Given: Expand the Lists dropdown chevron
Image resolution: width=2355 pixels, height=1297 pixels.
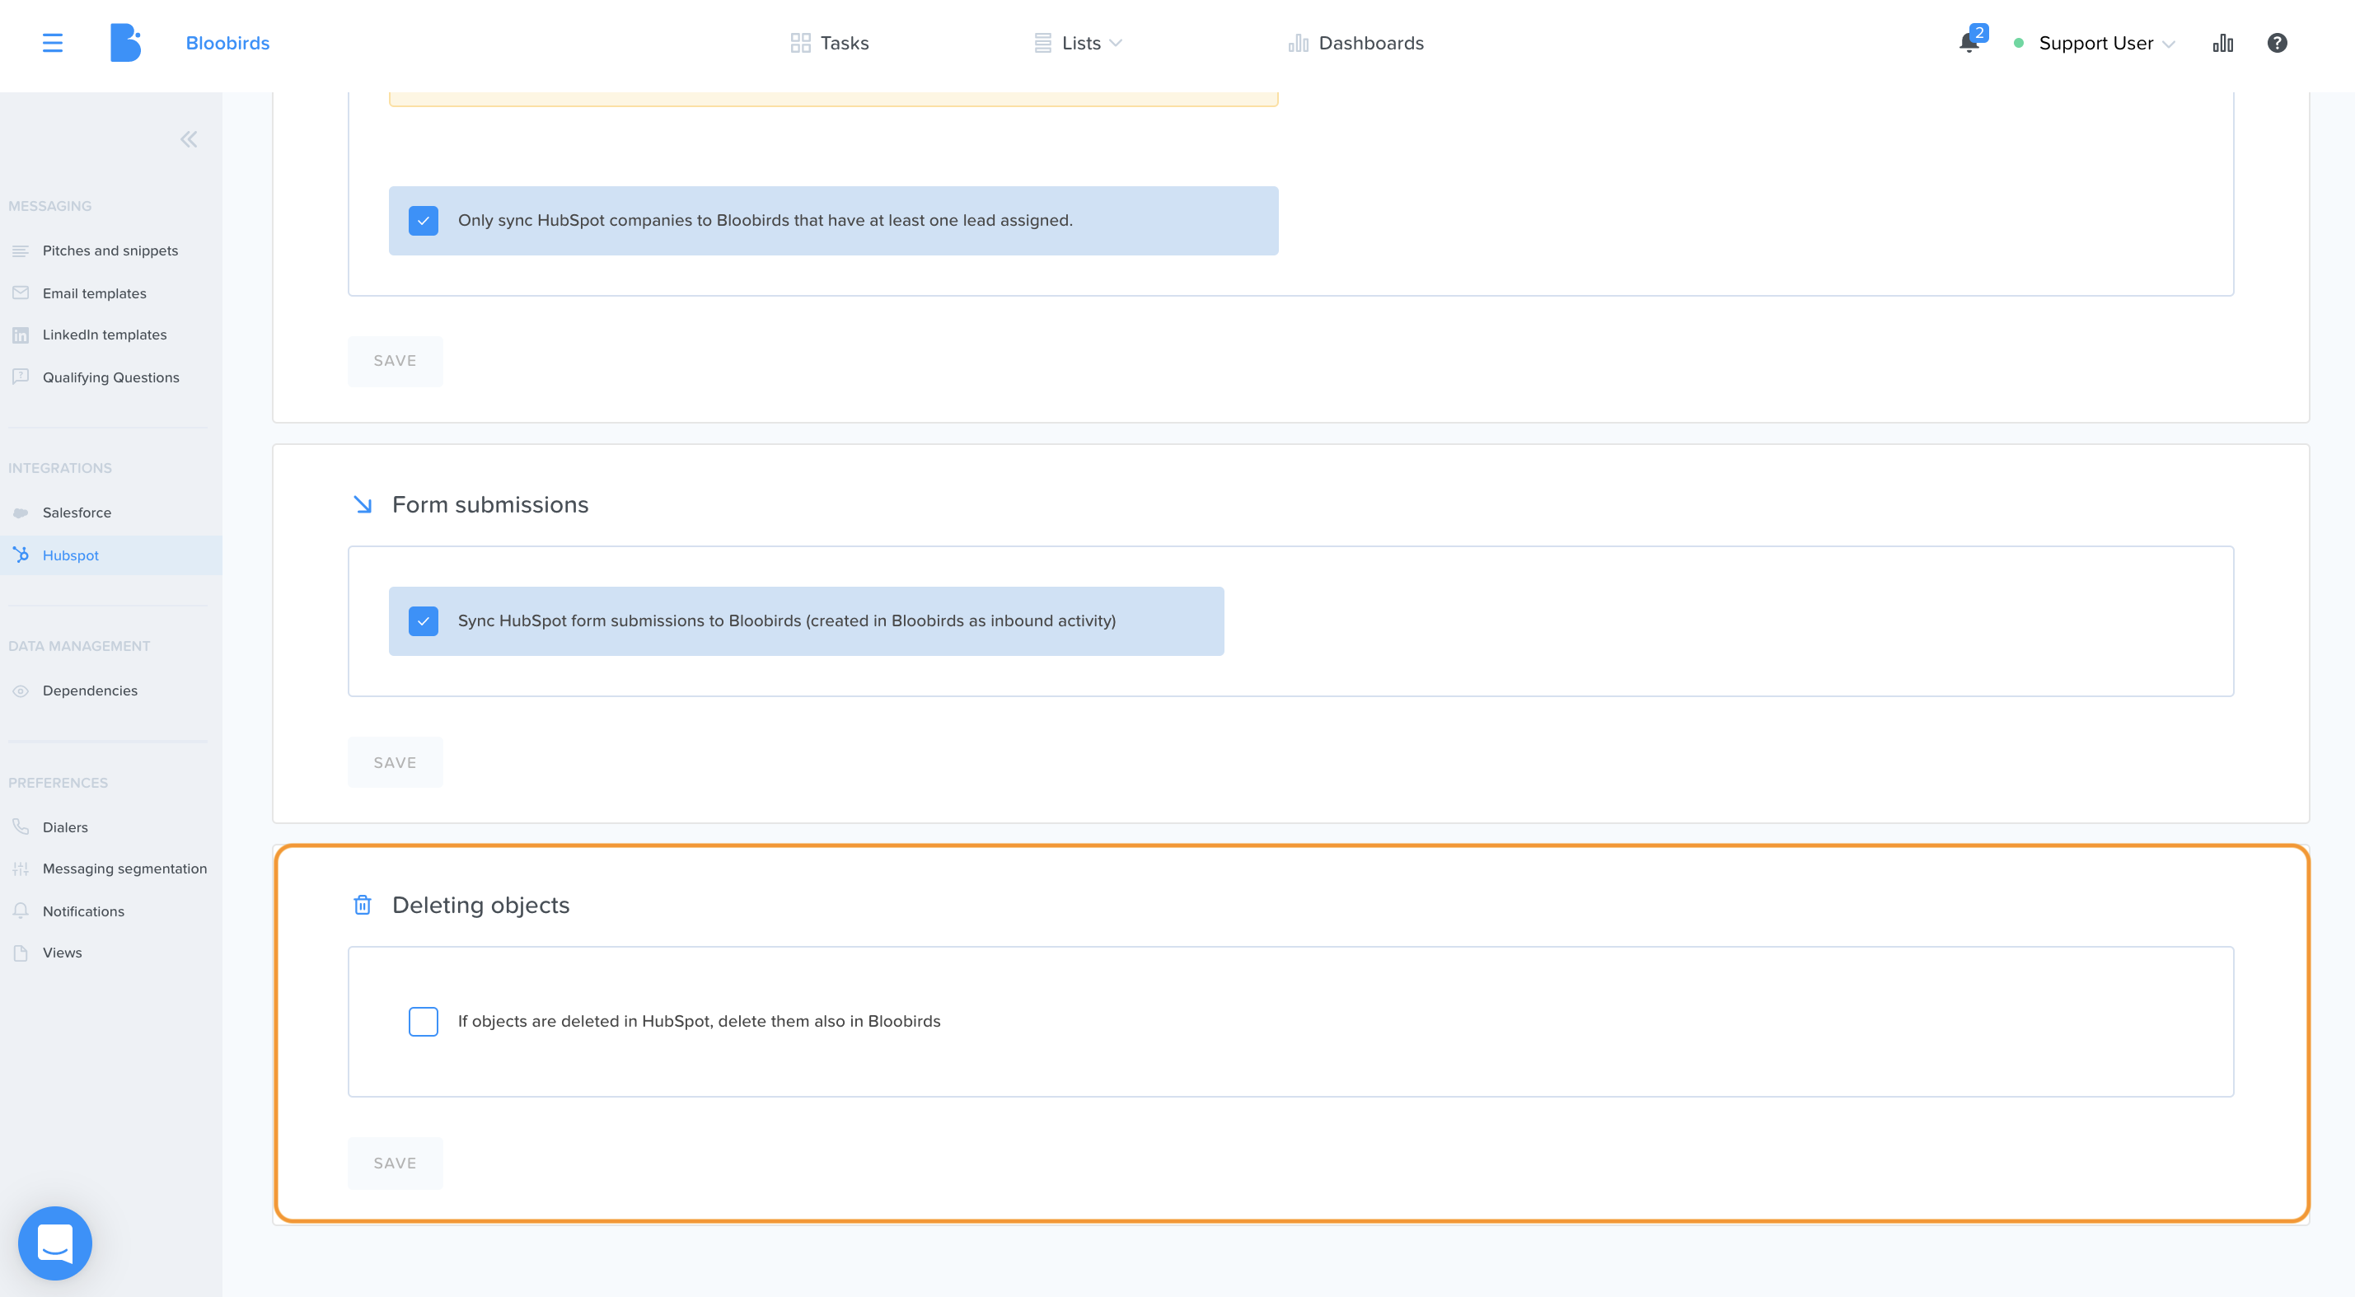Looking at the screenshot, I should [1116, 43].
